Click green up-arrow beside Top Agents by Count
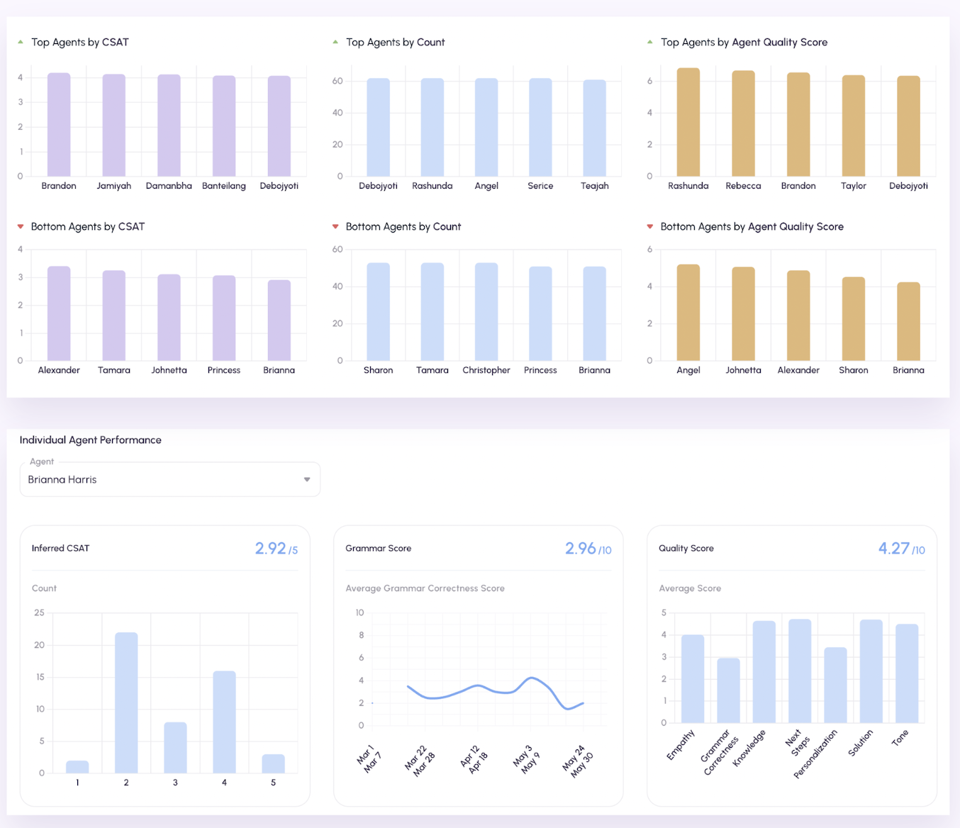The image size is (960, 828). (x=335, y=43)
